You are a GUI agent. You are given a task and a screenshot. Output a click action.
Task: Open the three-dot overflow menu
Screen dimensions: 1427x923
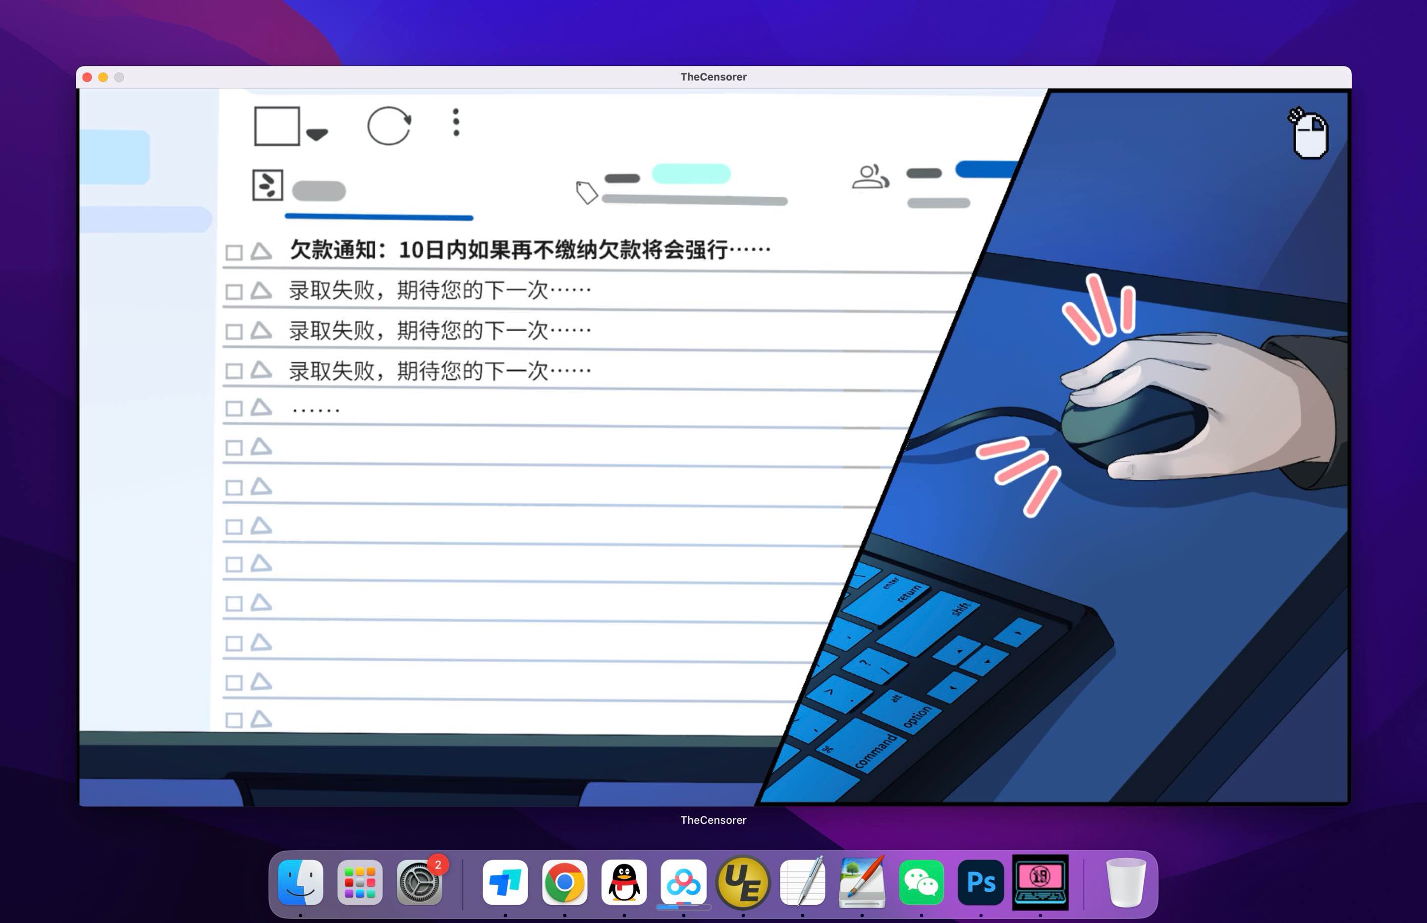tap(455, 121)
